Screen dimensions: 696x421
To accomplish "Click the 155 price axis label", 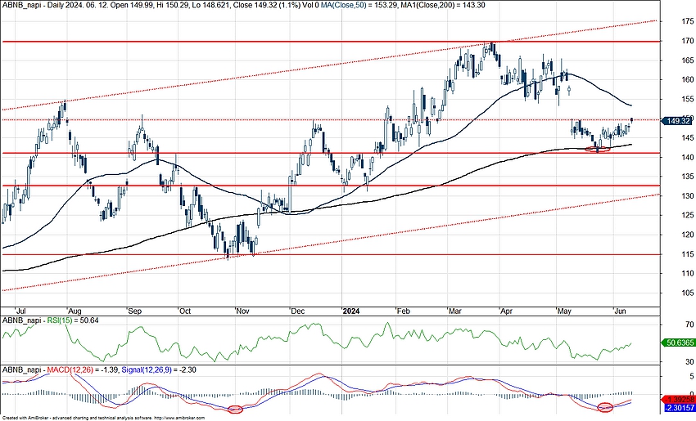I will click(688, 99).
